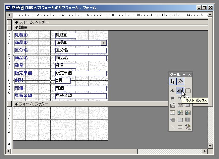
Task: Select the 見積ID text box control
Action: [66, 36]
